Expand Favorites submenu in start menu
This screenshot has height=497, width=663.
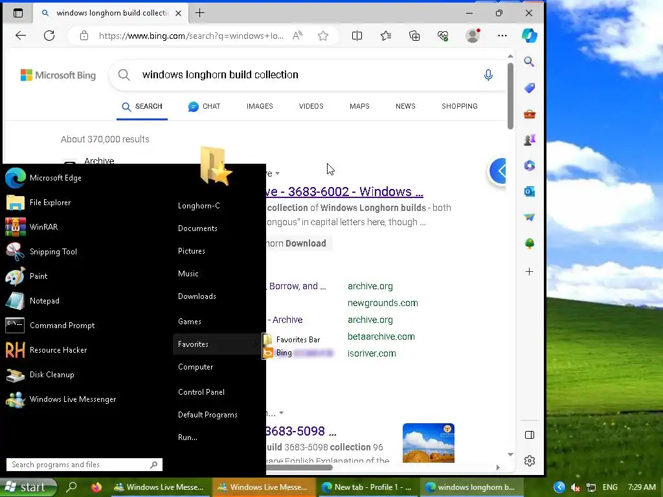pyautogui.click(x=218, y=344)
